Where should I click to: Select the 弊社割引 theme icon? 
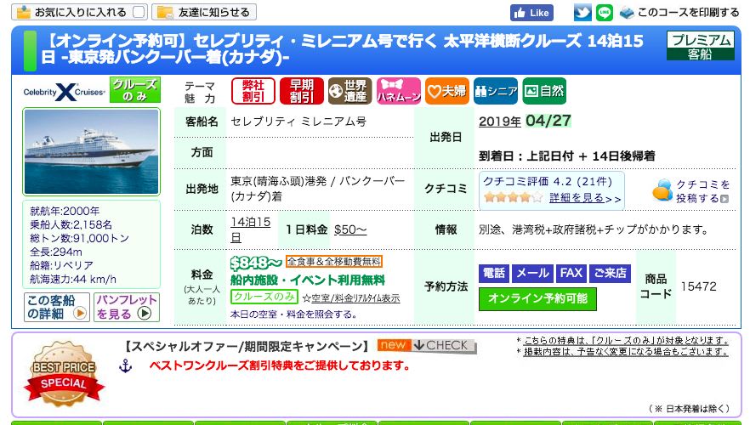click(253, 91)
